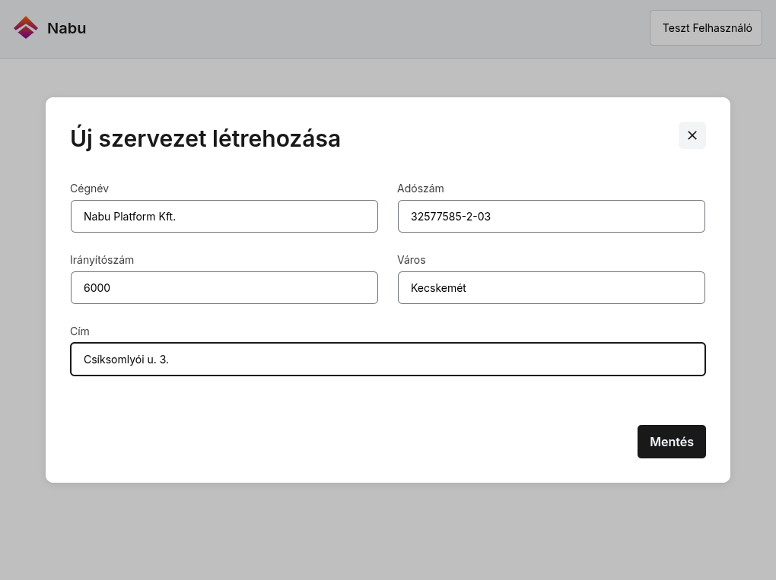The image size is (776, 580).
Task: Click the Cégnév field label
Action: pos(89,189)
